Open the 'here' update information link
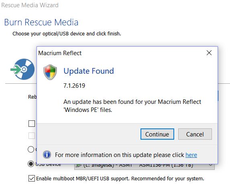The height and width of the screenshot is (190, 230). (x=191, y=155)
